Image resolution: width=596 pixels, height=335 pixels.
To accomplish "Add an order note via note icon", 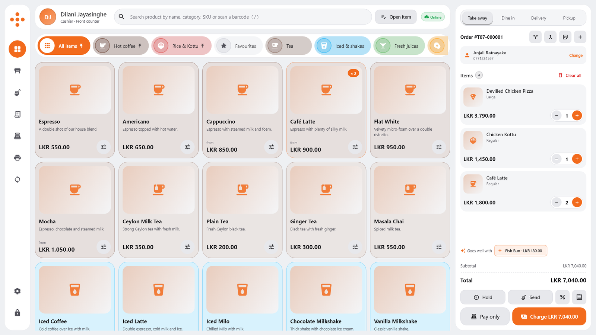I will coord(565,37).
